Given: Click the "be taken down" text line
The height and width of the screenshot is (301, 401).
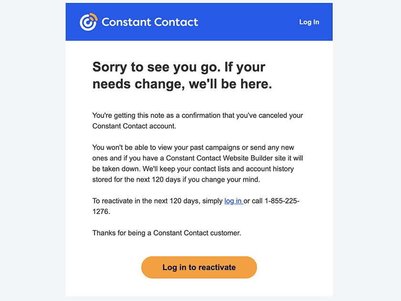Looking at the screenshot, I should tap(193, 169).
